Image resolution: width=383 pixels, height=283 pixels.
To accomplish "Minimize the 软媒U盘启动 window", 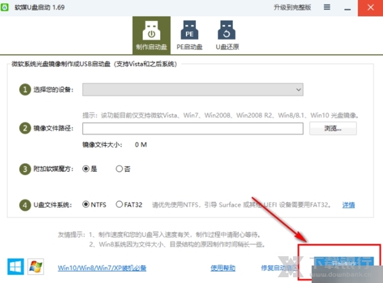I will click(x=347, y=8).
